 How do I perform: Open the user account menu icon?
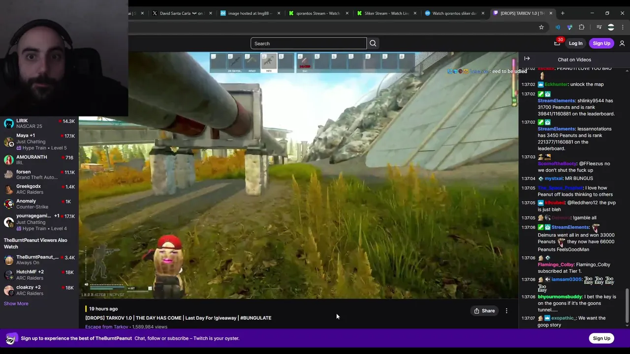coord(622,43)
